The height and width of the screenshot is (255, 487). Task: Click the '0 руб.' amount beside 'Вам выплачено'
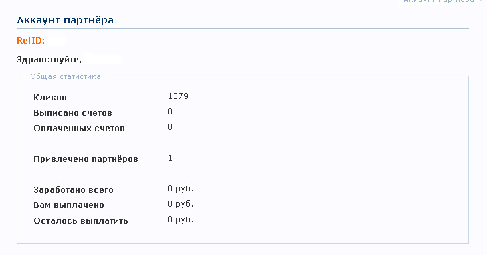point(180,204)
